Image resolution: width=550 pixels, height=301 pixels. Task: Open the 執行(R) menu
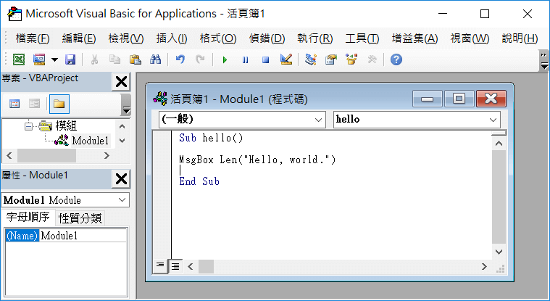(315, 38)
